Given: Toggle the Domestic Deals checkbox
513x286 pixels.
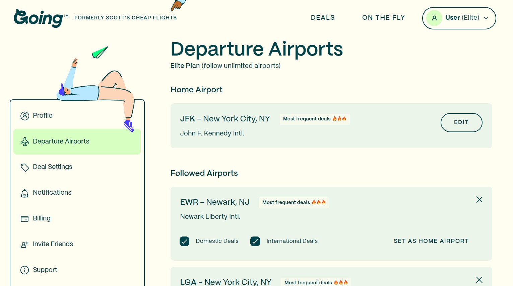Looking at the screenshot, I should 185,241.
